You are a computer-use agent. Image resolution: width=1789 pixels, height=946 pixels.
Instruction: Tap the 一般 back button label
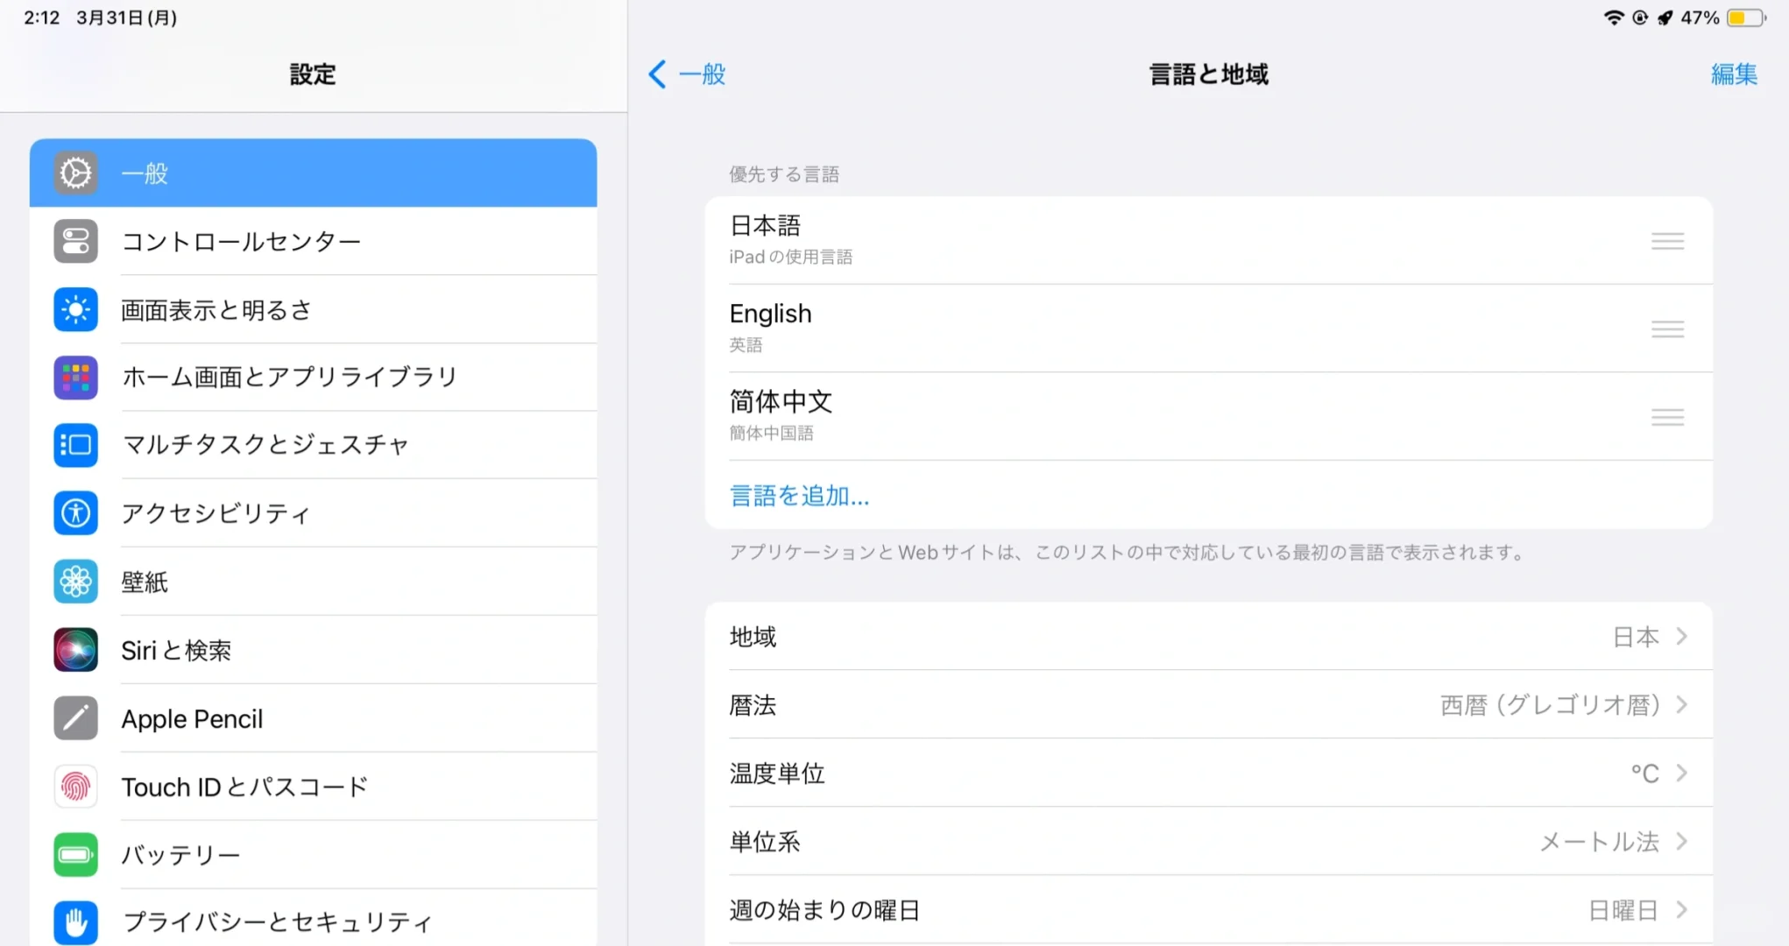(x=702, y=74)
